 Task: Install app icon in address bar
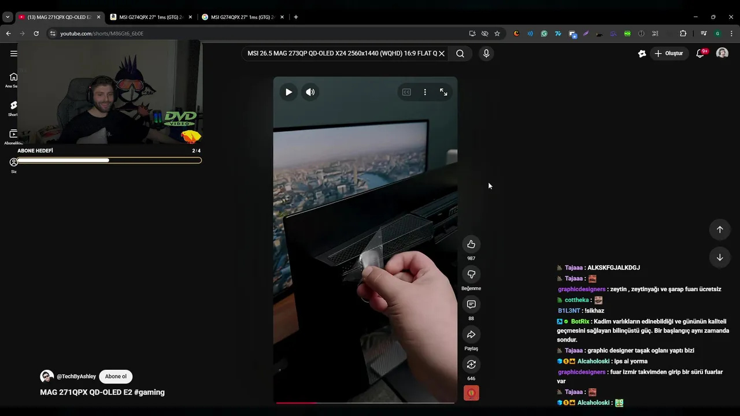pos(472,34)
